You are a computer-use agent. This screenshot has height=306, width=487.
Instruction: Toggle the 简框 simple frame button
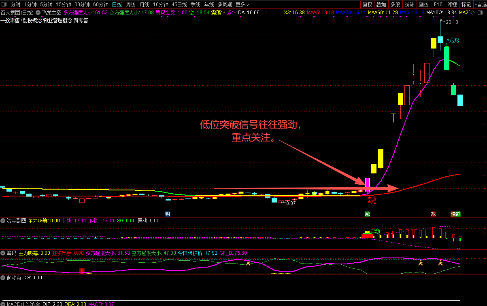tap(452, 4)
